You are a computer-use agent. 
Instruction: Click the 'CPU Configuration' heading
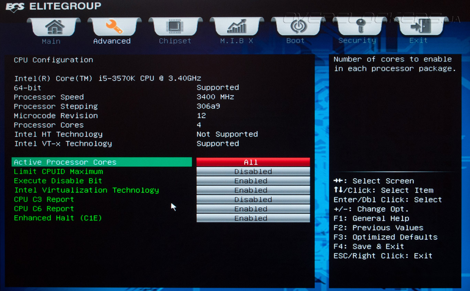pyautogui.click(x=53, y=60)
